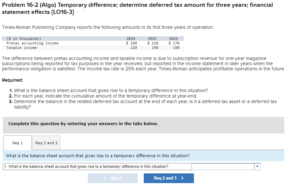Select the Req 1 tab
293x187 pixels.
coord(17,143)
